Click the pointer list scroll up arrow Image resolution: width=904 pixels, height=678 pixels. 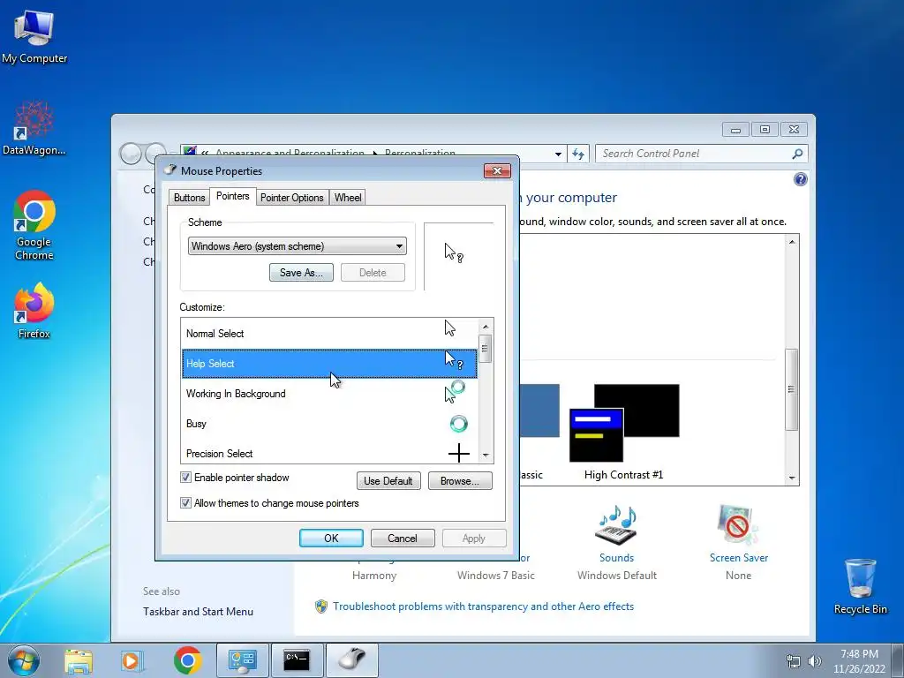pyautogui.click(x=486, y=327)
